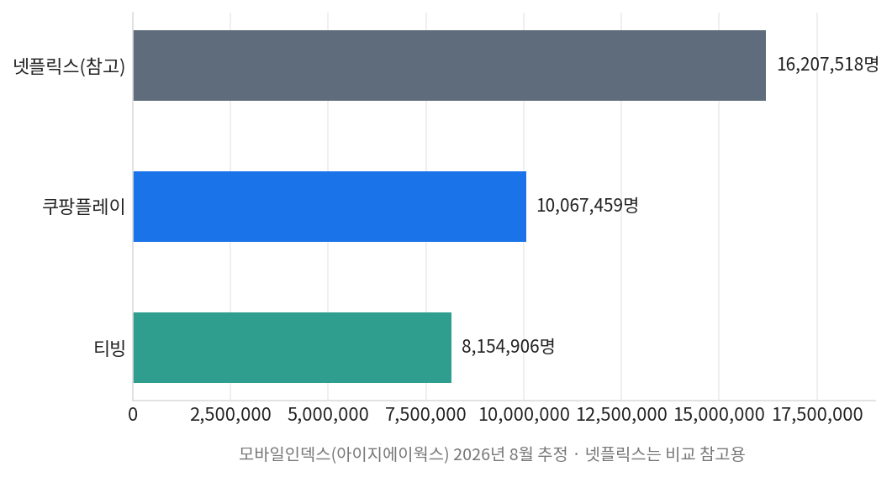Click the 모바일인덱스 source caption
The height and width of the screenshot is (477, 892).
[492, 453]
